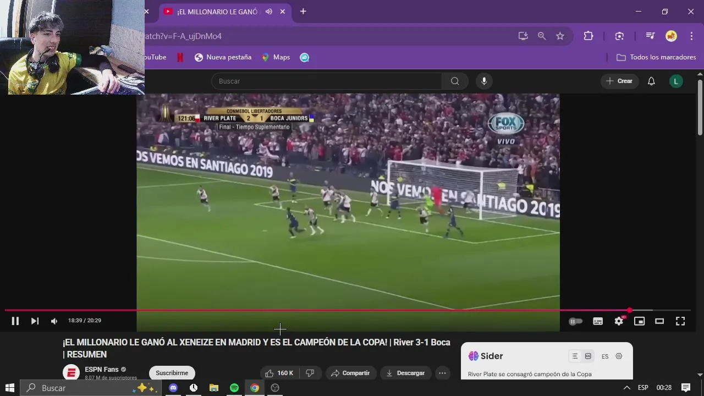
Task: Open the OBS icon in the taskbar
Action: tap(275, 388)
